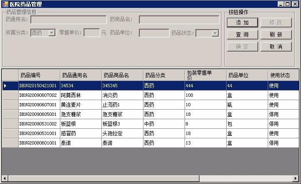The width and height of the screenshot is (301, 184).
Task: Focus the 药通用名 input field
Action: click(x=69, y=20)
